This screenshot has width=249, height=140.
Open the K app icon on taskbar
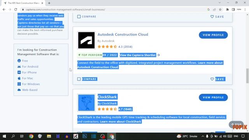(x=76, y=136)
